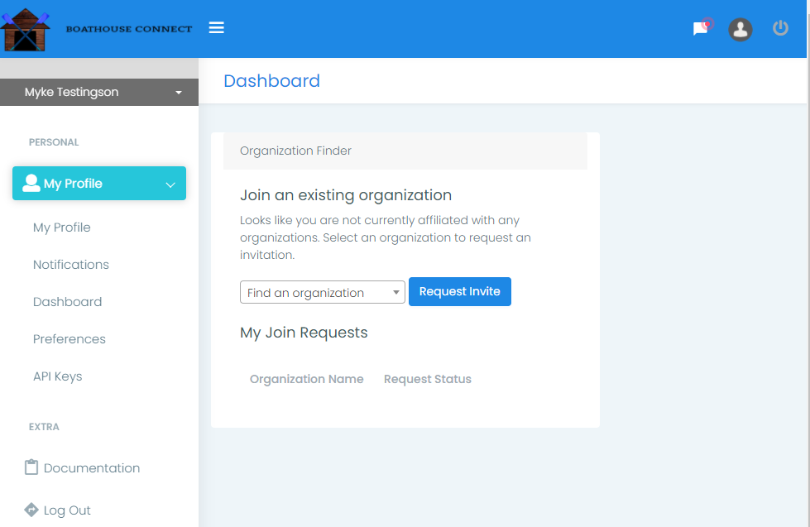Click the clipboard icon beside Documentation
The height and width of the screenshot is (527, 810).
31,467
